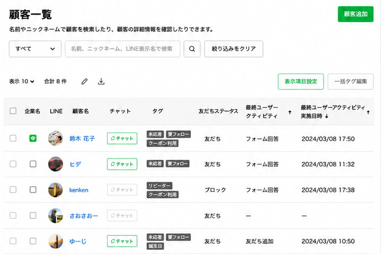Click クーポン利用 tag in kenken row
The width and height of the screenshot is (381, 254).
pyautogui.click(x=162, y=195)
